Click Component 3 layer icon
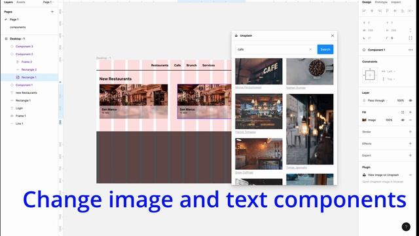419x236 pixels. 12,47
